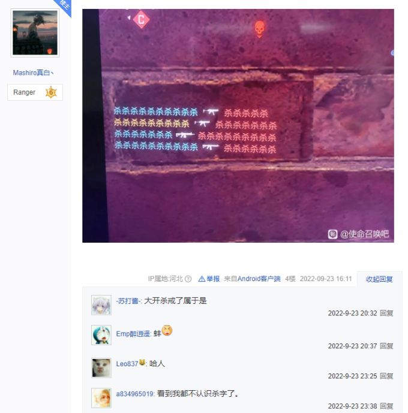
Task: Click -苏打酱-'s avatar
Action: click(101, 305)
